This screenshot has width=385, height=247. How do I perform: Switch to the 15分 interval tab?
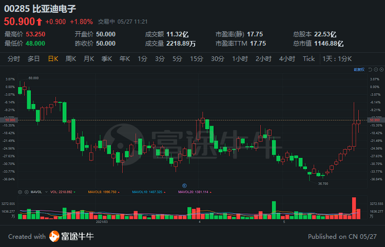tap(196, 59)
